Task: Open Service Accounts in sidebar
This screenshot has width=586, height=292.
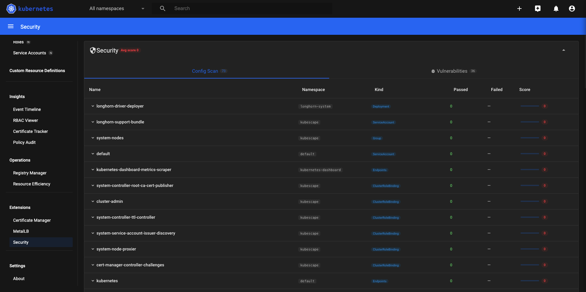Action: [30, 53]
